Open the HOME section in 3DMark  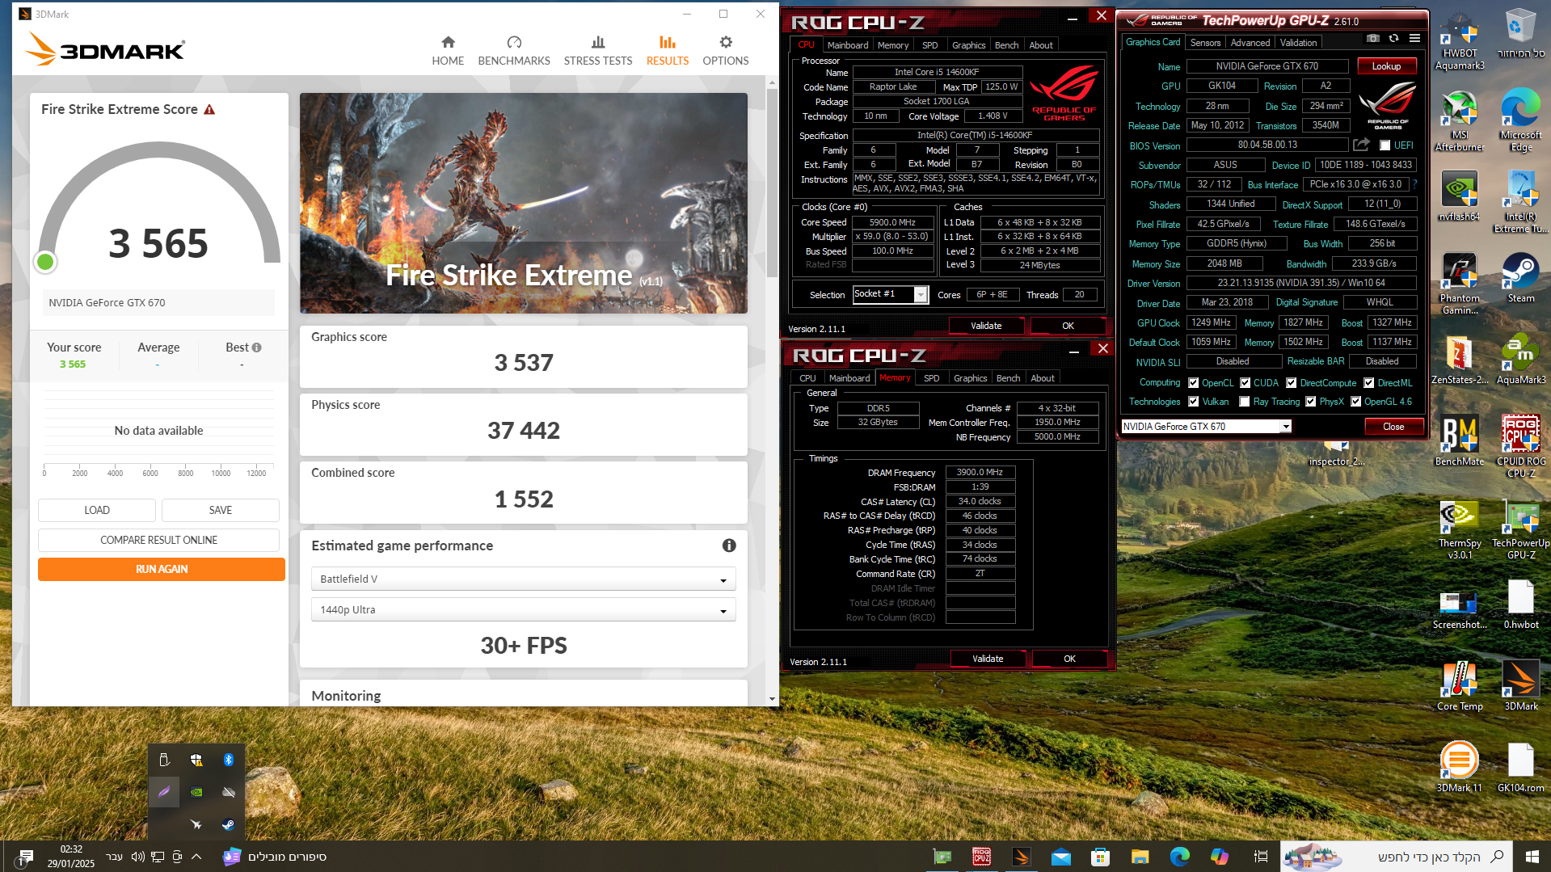[x=448, y=51]
